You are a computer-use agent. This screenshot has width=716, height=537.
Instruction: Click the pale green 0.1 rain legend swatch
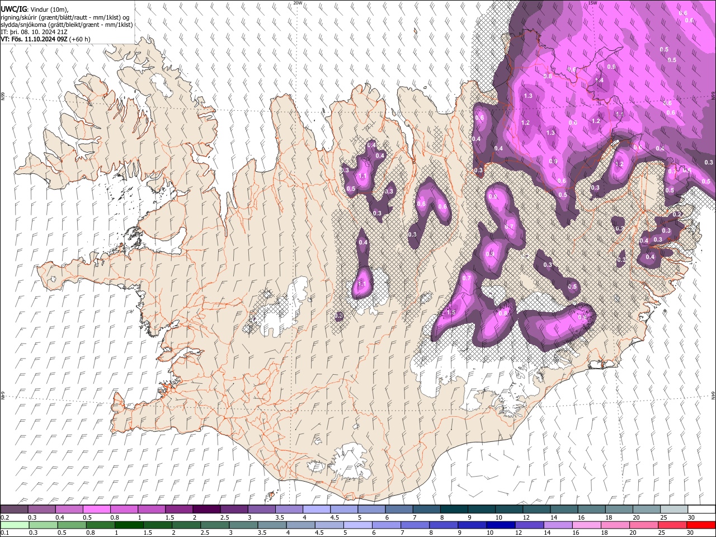click(x=14, y=525)
